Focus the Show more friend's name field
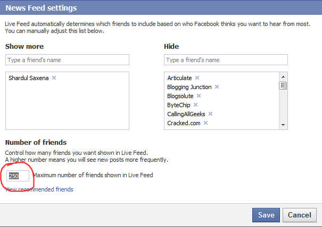322x227 pixels. point(68,60)
